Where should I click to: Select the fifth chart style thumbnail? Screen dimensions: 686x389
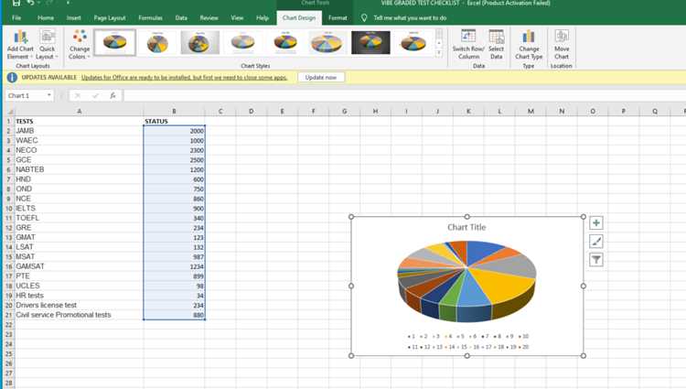coord(285,42)
